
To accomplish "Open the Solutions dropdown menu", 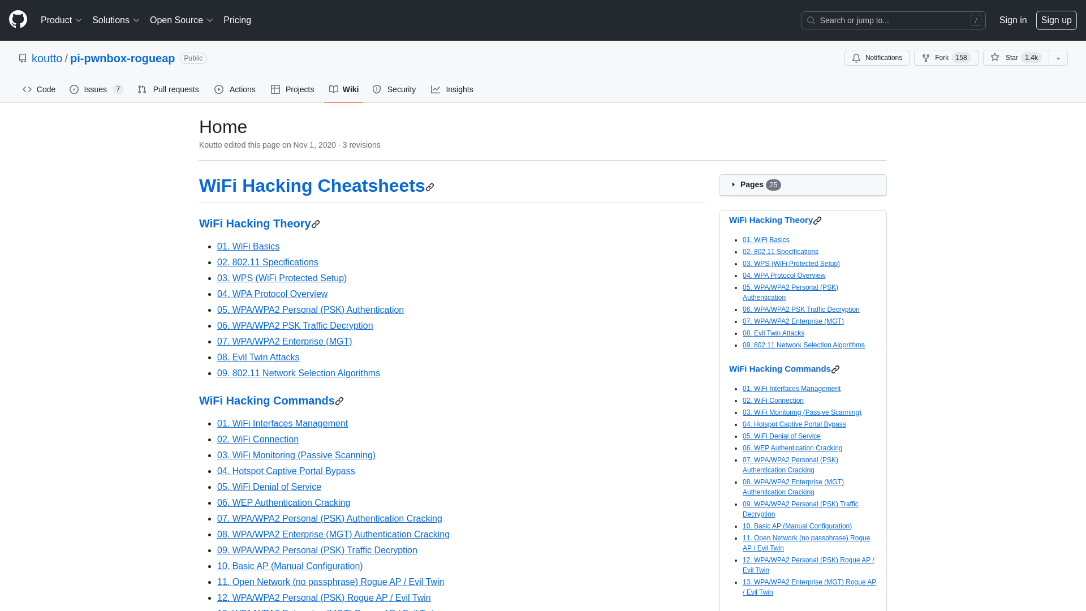I will tap(115, 20).
